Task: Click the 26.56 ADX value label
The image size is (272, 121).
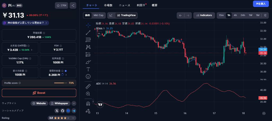Action: (x=263, y=98)
